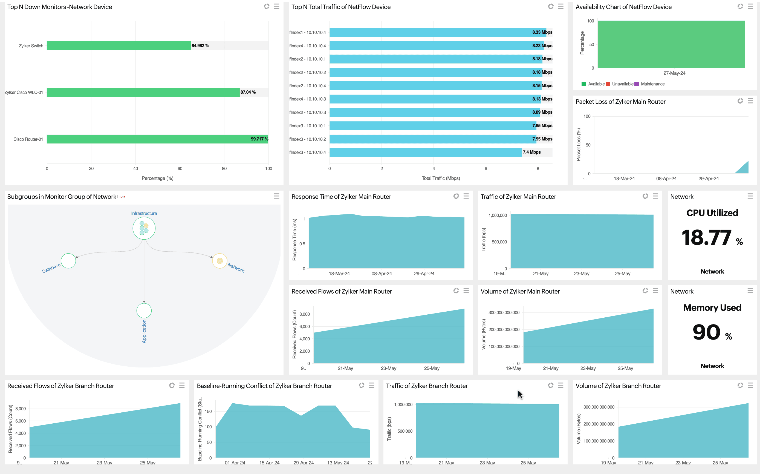This screenshot has height=474, width=760.
Task: Refresh Volume of Zylker Branch Router widget
Action: [740, 385]
